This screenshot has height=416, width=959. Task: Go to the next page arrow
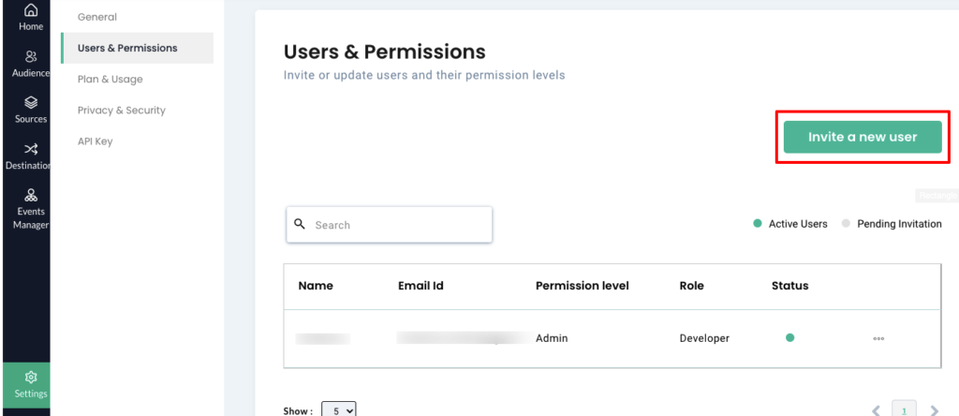tap(934, 410)
